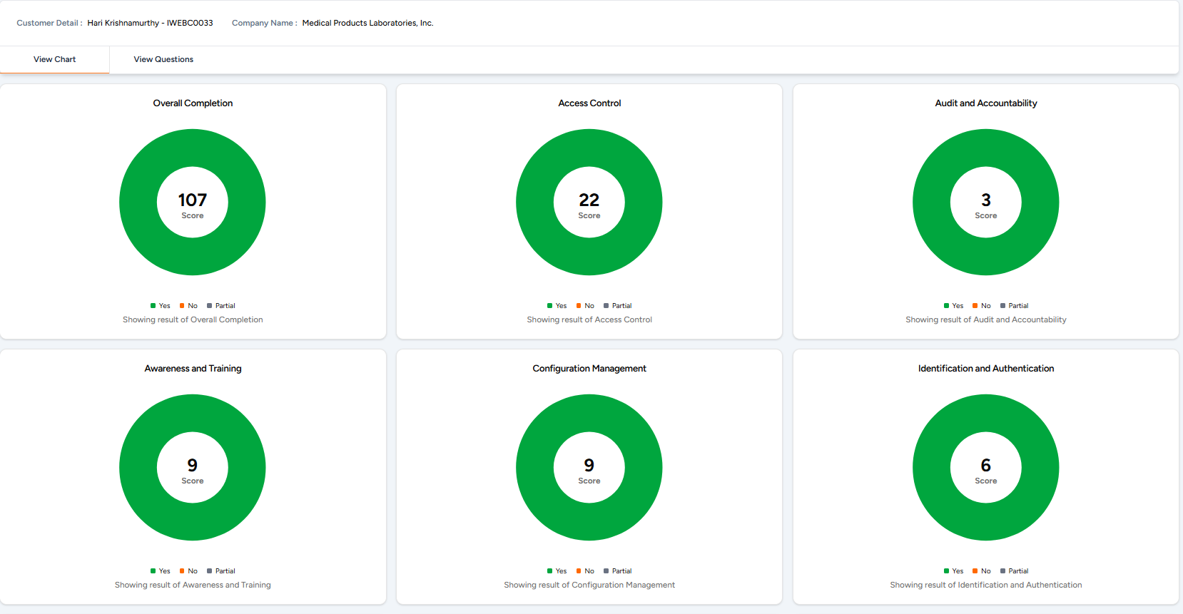Click 'Showing result of Awareness and Training' caption

(x=193, y=585)
